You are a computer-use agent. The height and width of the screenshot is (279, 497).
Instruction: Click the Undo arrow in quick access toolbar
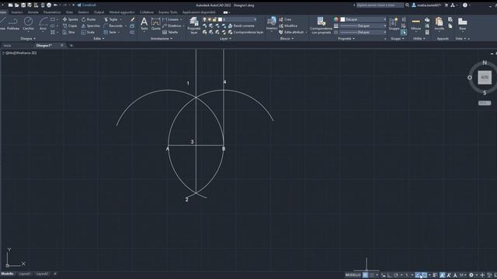click(55, 5)
